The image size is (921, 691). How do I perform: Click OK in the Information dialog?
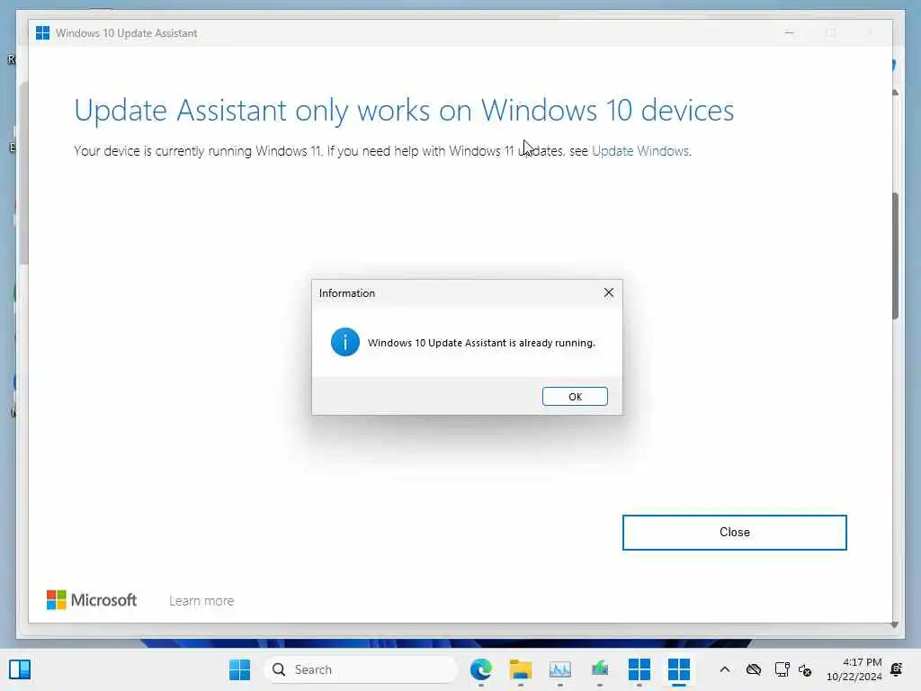tap(575, 397)
